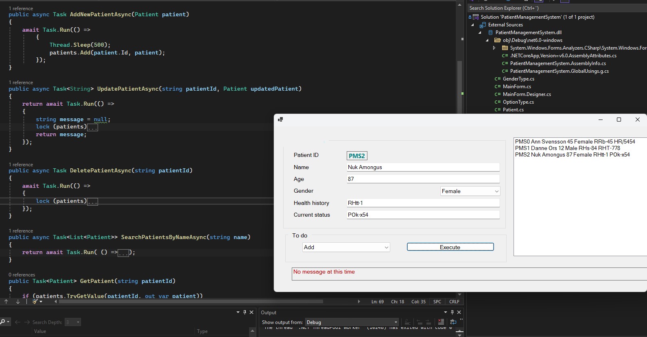Navigate to previous issue with the up arrow
647x337 pixels.
[x=6, y=302]
